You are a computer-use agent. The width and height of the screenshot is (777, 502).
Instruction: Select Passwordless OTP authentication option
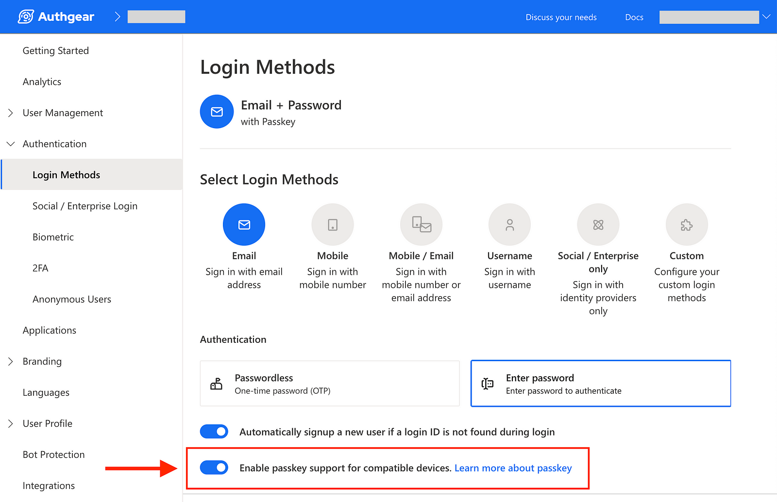point(330,384)
